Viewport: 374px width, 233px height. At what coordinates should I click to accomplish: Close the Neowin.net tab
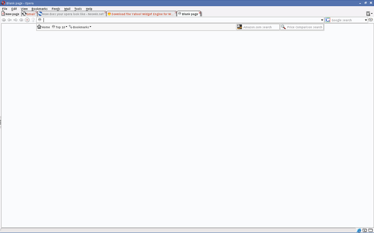[x=105, y=12]
